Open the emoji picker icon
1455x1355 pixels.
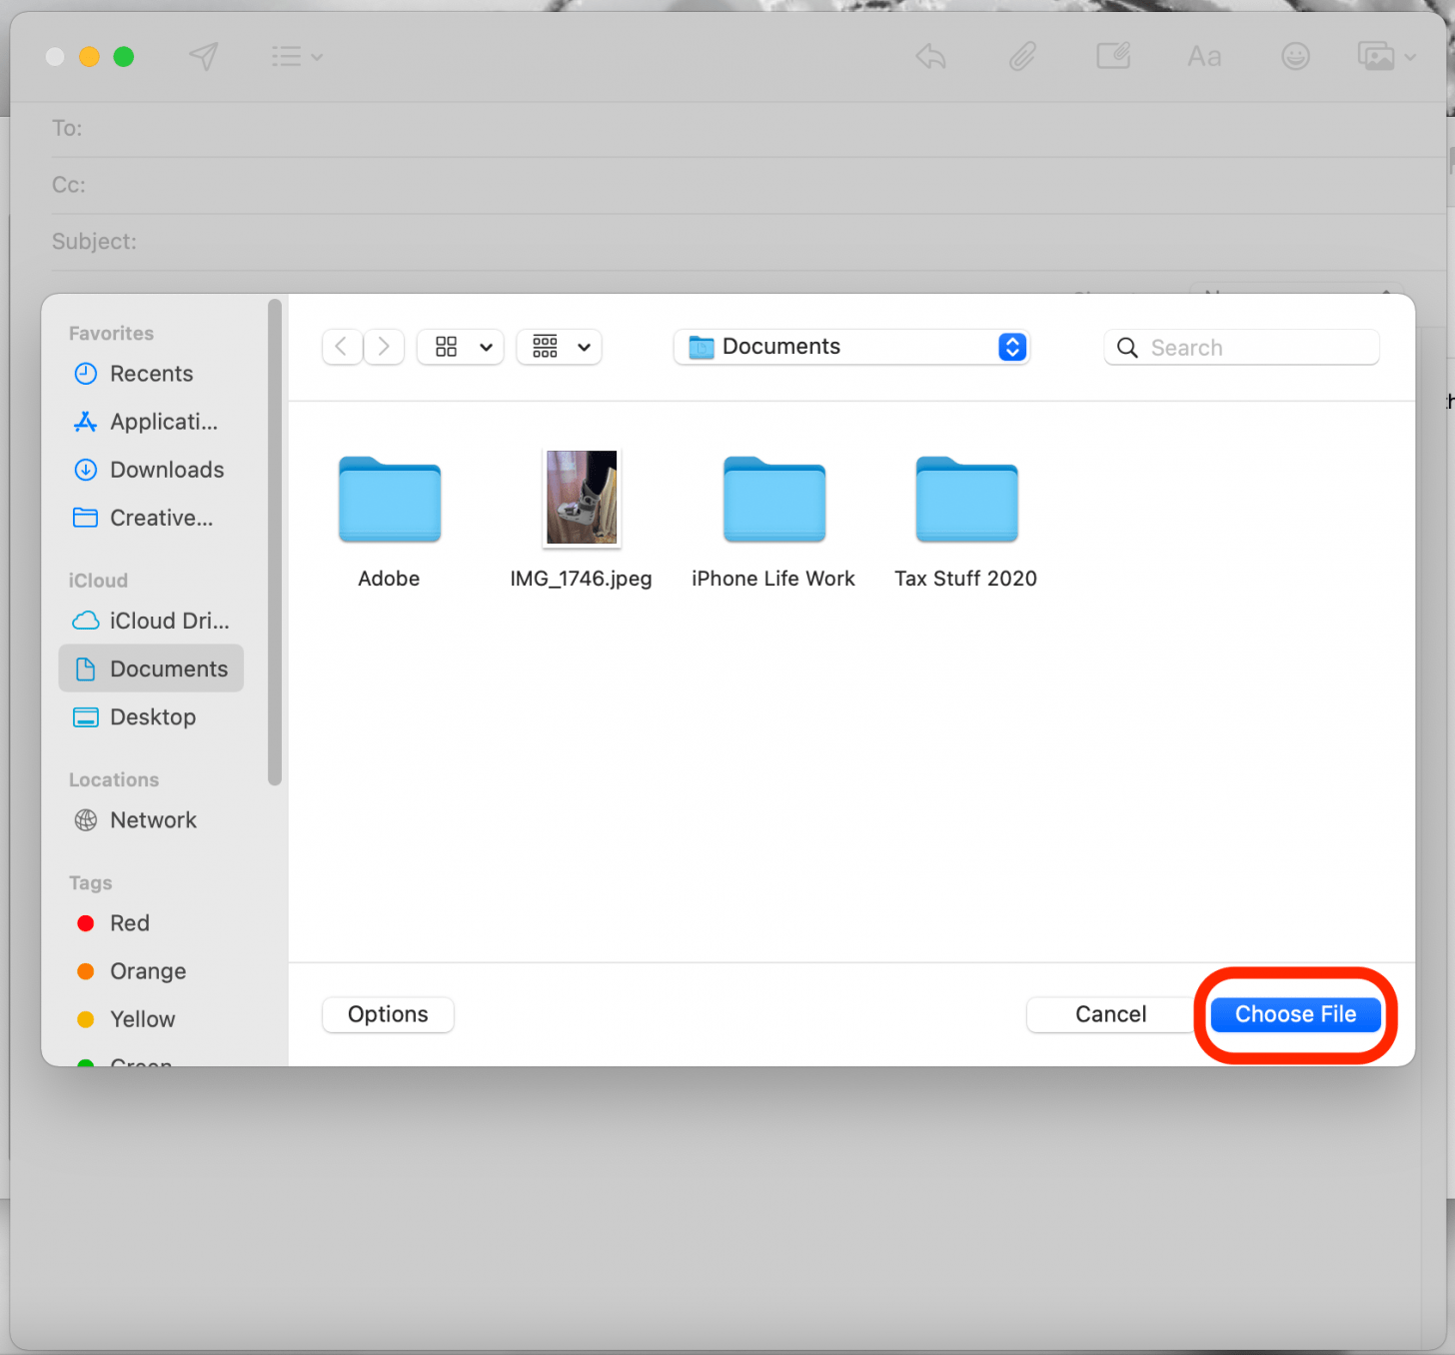pyautogui.click(x=1295, y=56)
